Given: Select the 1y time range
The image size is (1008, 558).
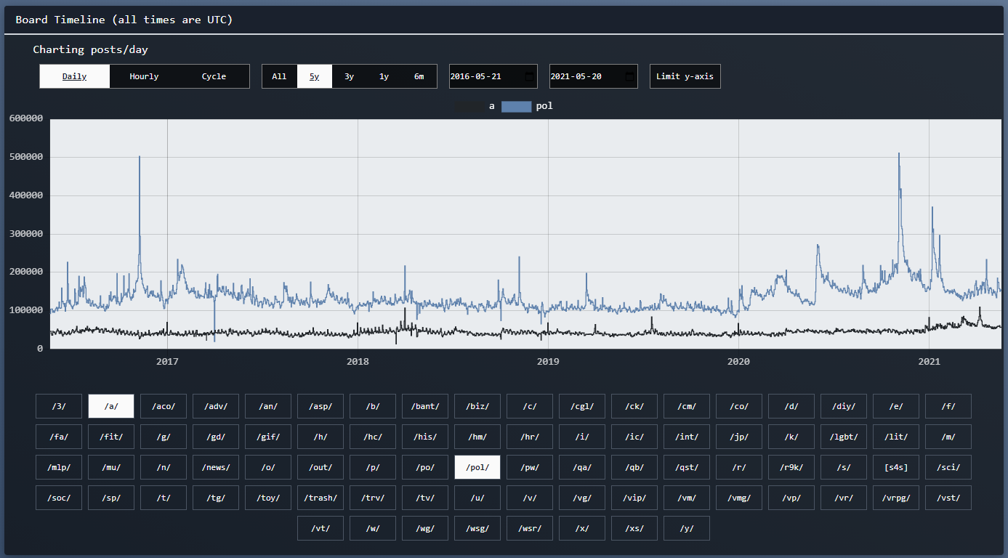Looking at the screenshot, I should tap(384, 76).
